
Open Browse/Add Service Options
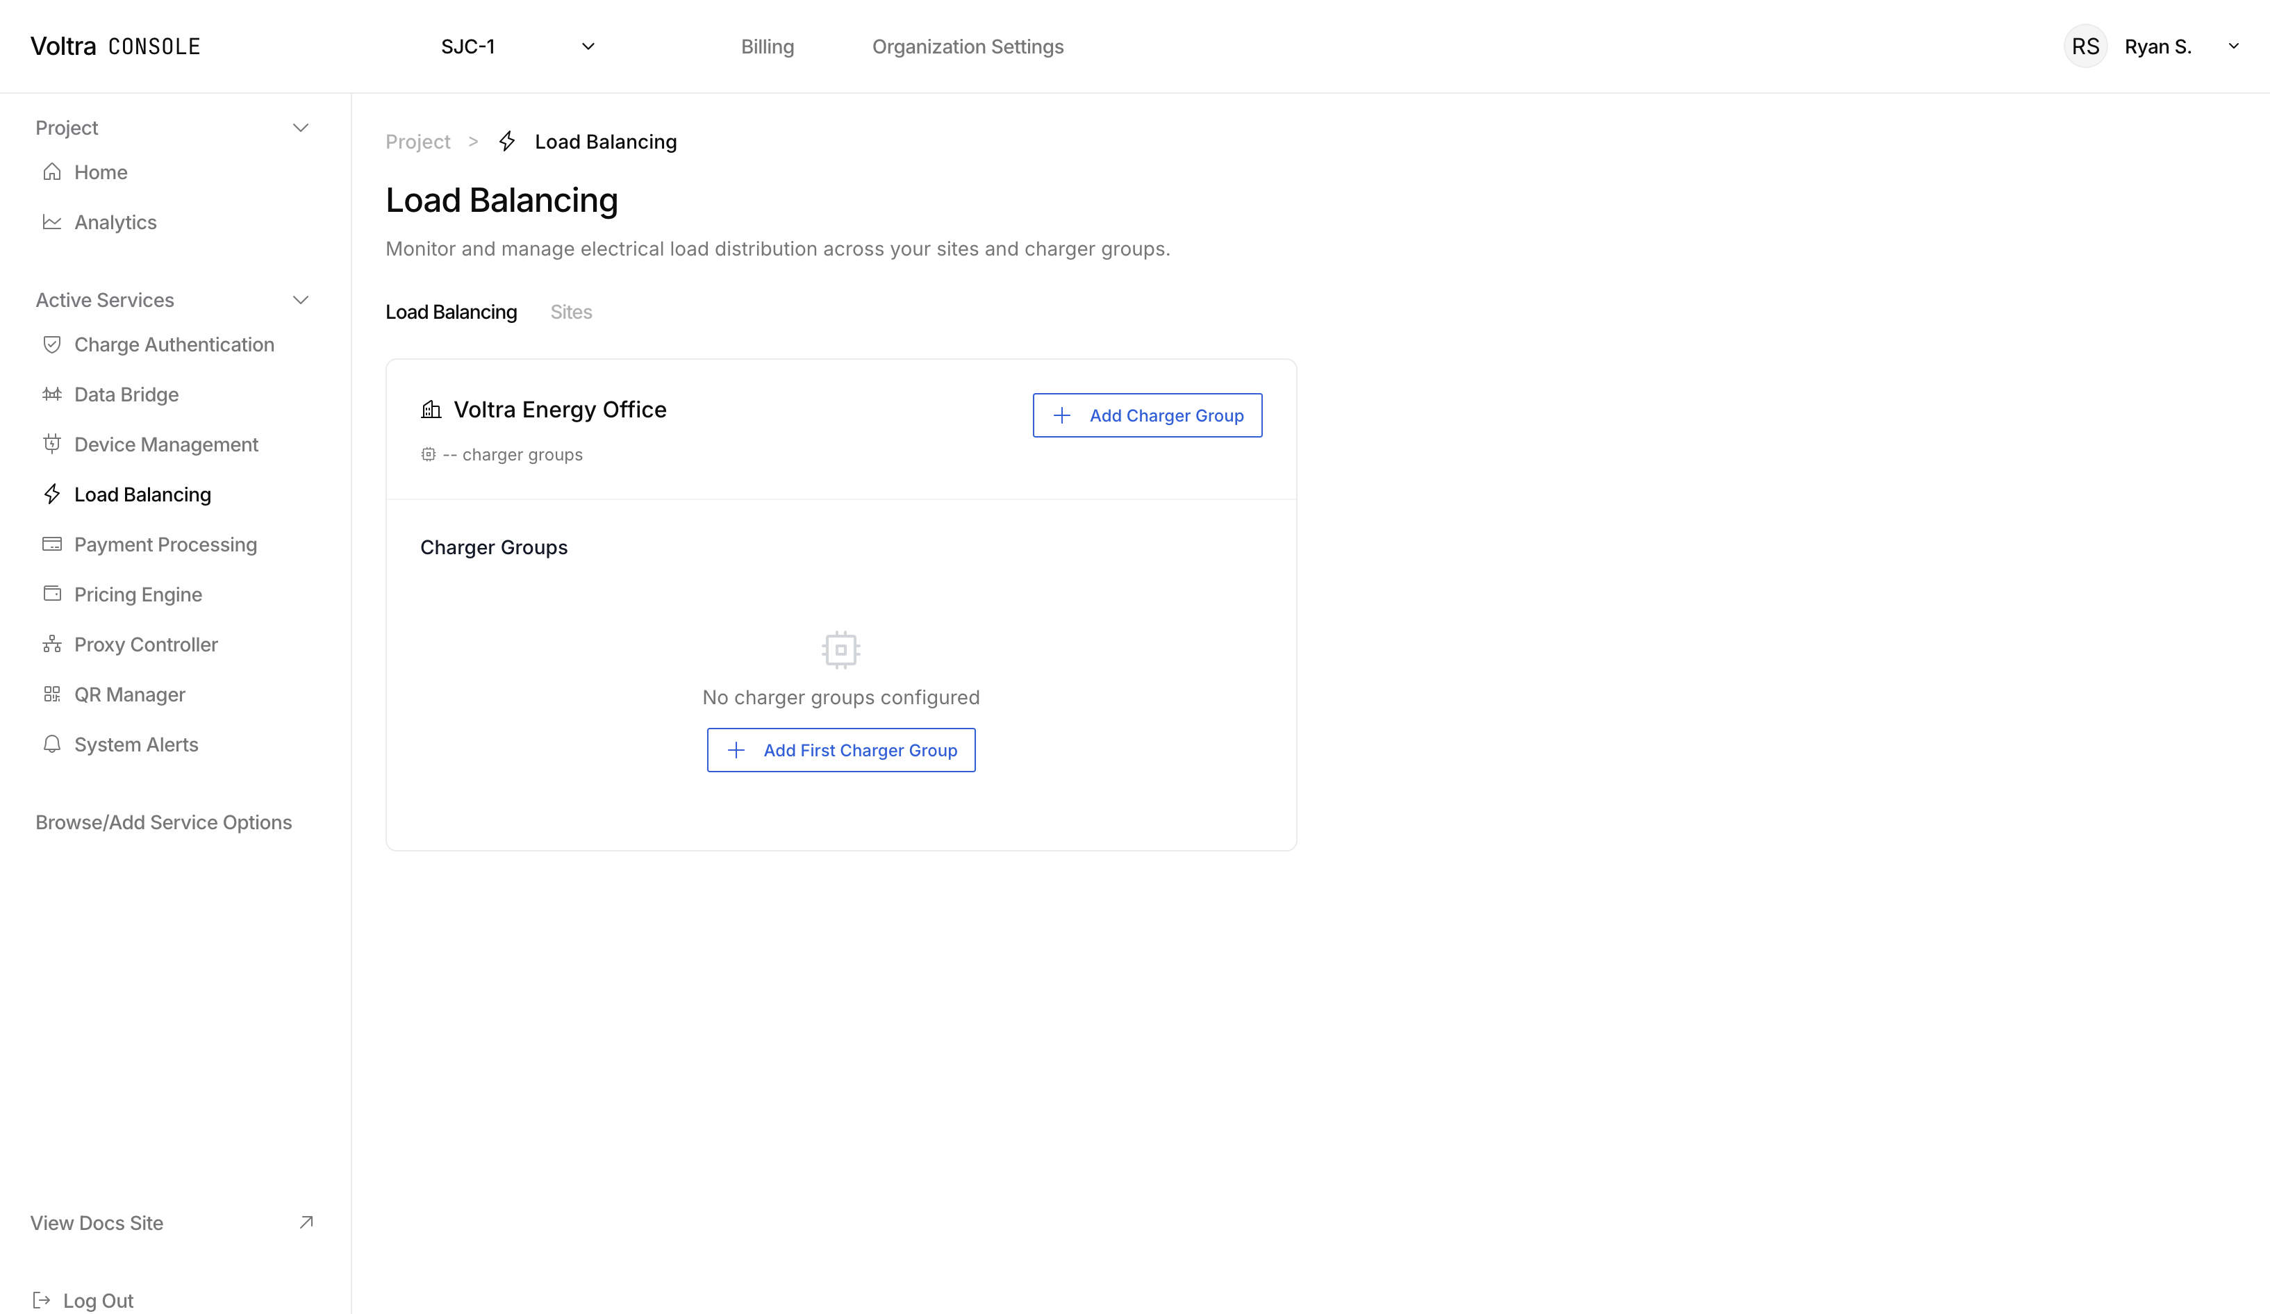click(x=164, y=822)
